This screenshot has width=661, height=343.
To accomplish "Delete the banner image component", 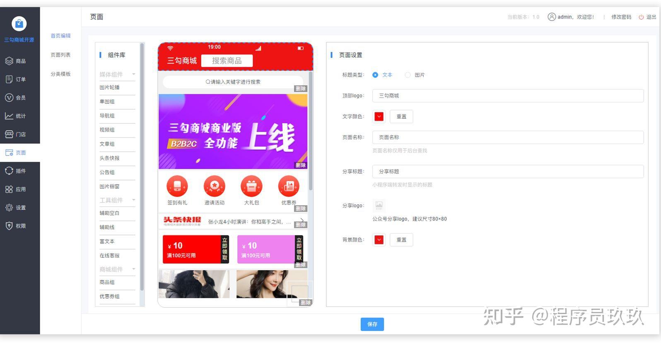I will pos(301,165).
